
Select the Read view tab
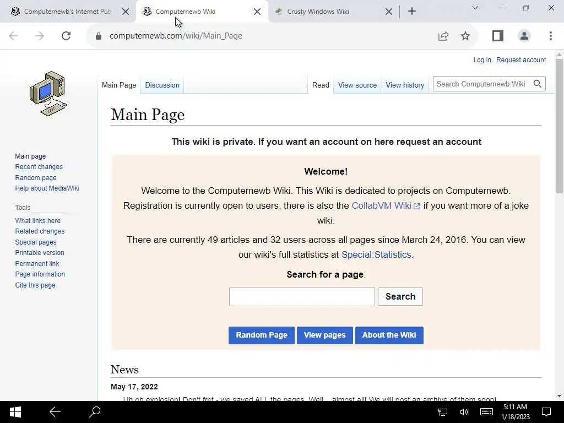coord(321,85)
